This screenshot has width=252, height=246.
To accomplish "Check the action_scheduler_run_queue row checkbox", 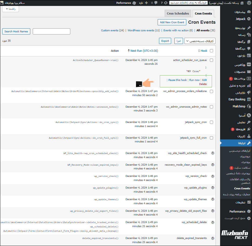I will [211, 60].
